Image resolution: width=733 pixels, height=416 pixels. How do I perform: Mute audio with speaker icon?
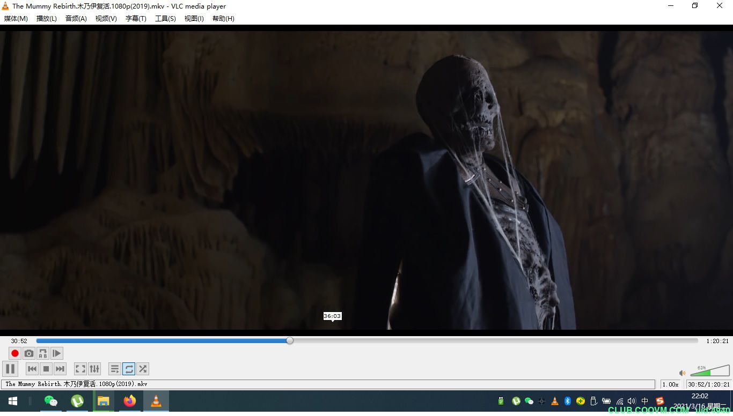(683, 373)
